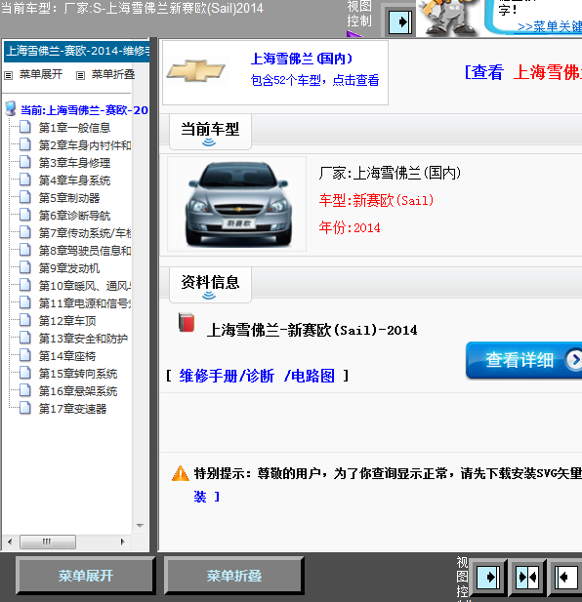Click the [查看 上海雪佛 header link
Viewport: 582px width, 602px height.
[522, 72]
